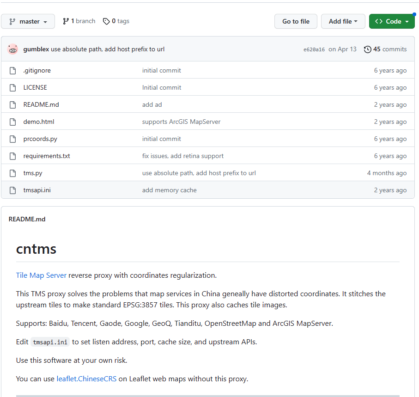Open commit hash e620a16
The image size is (419, 397).
[314, 49]
